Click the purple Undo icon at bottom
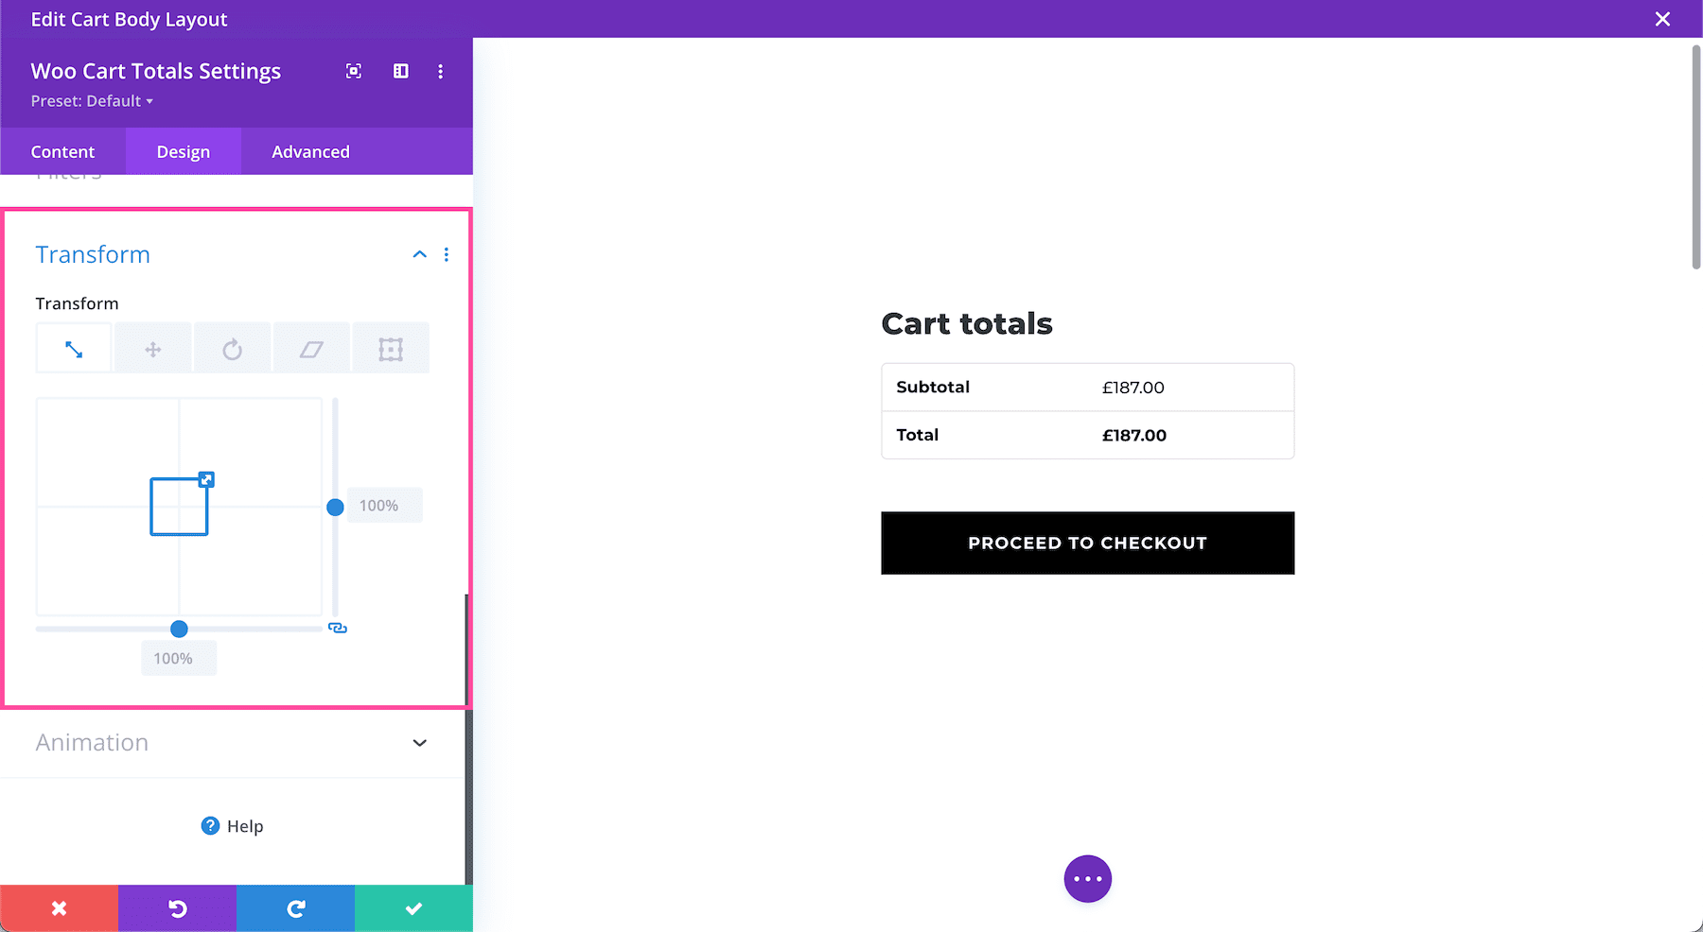 click(177, 907)
